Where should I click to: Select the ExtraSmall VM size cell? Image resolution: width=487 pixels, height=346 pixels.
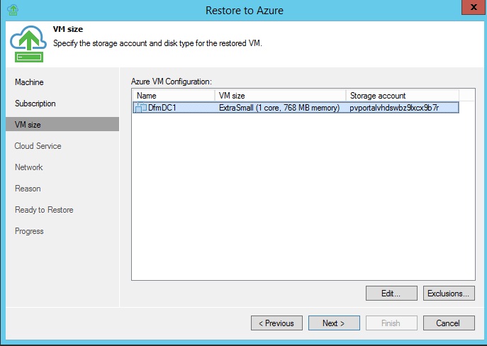pyautogui.click(x=279, y=108)
